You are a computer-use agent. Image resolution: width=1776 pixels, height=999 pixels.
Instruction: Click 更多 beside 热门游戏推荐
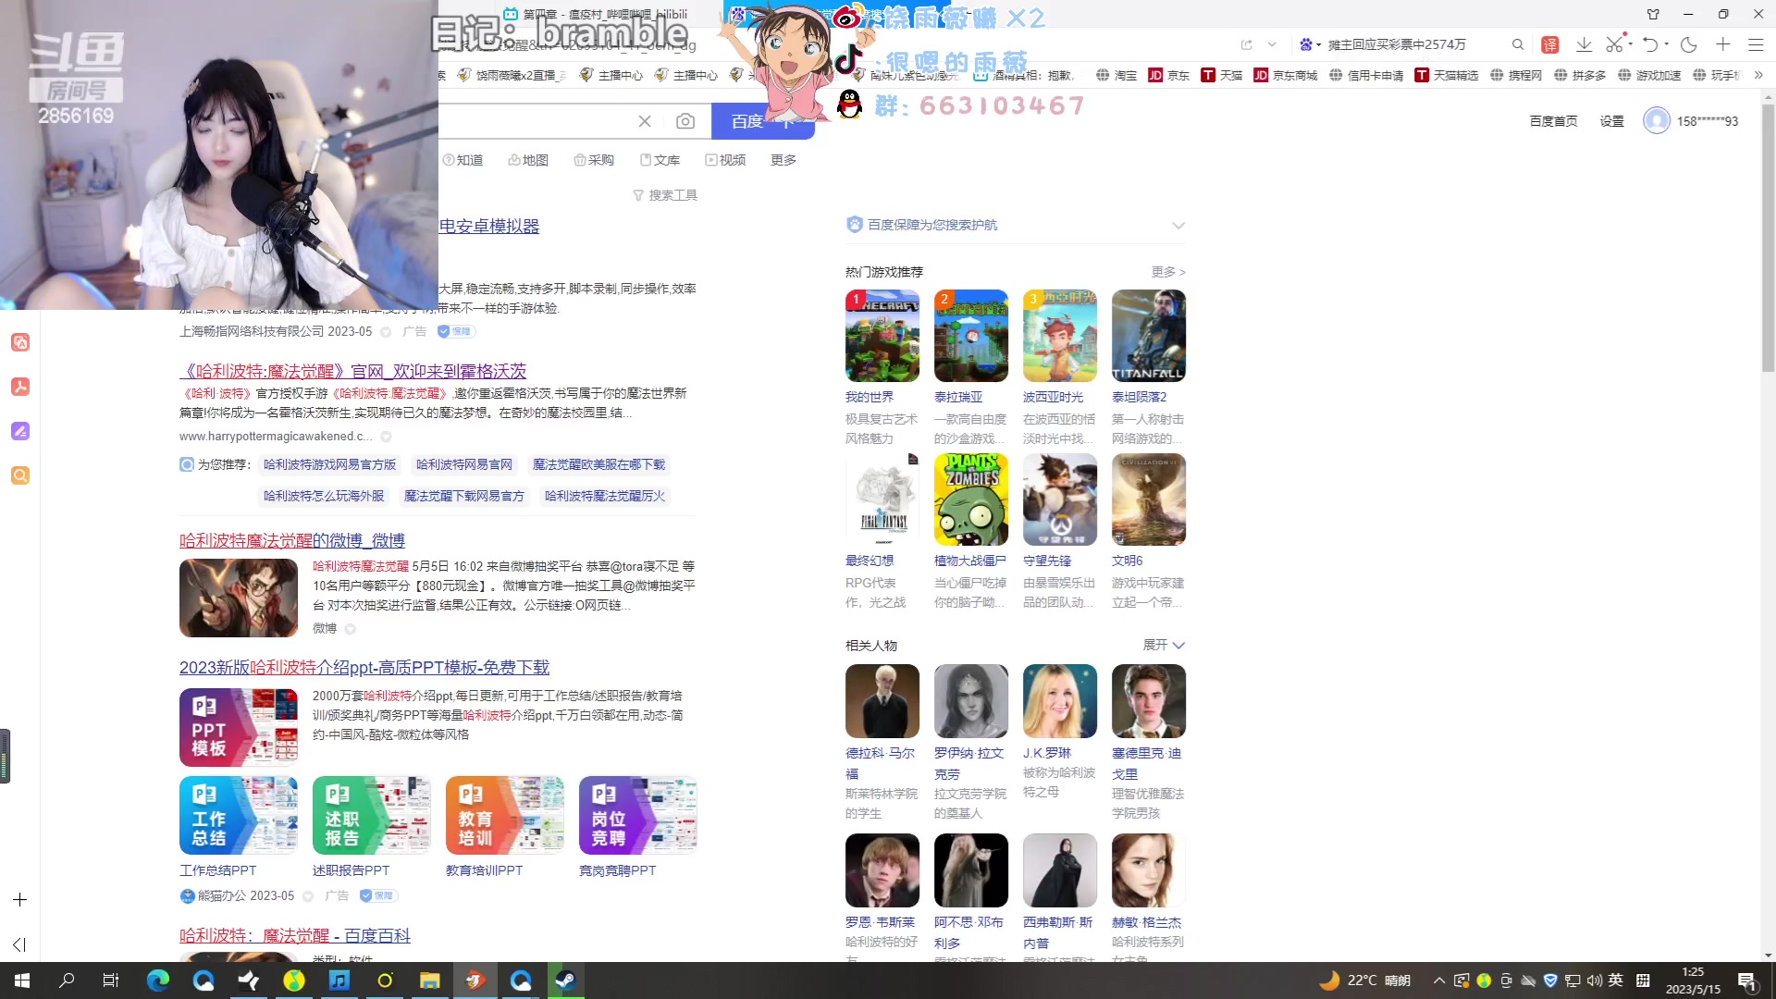1168,272
